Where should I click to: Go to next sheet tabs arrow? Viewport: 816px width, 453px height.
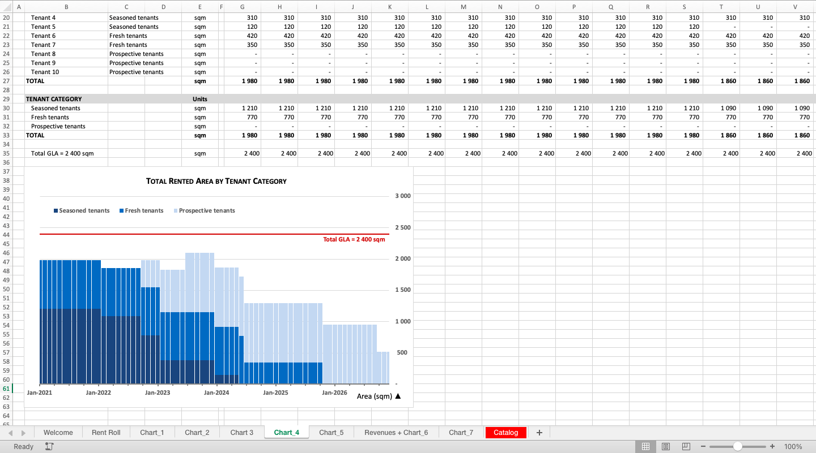tap(23, 433)
